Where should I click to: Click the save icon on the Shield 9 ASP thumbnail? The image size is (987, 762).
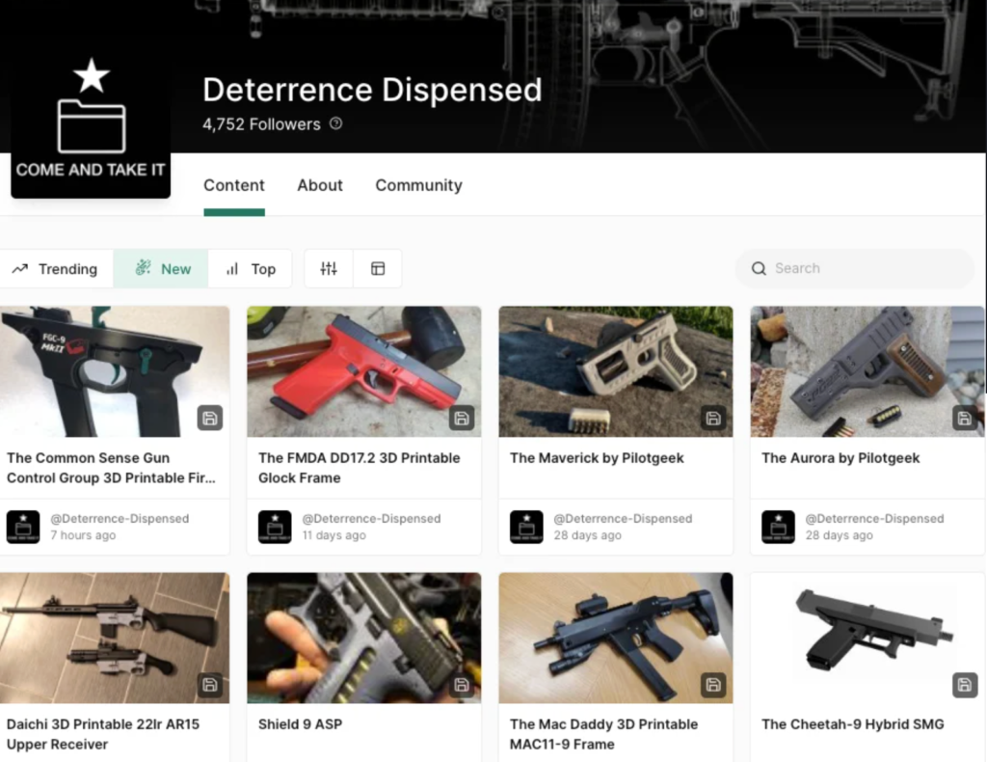pyautogui.click(x=462, y=685)
